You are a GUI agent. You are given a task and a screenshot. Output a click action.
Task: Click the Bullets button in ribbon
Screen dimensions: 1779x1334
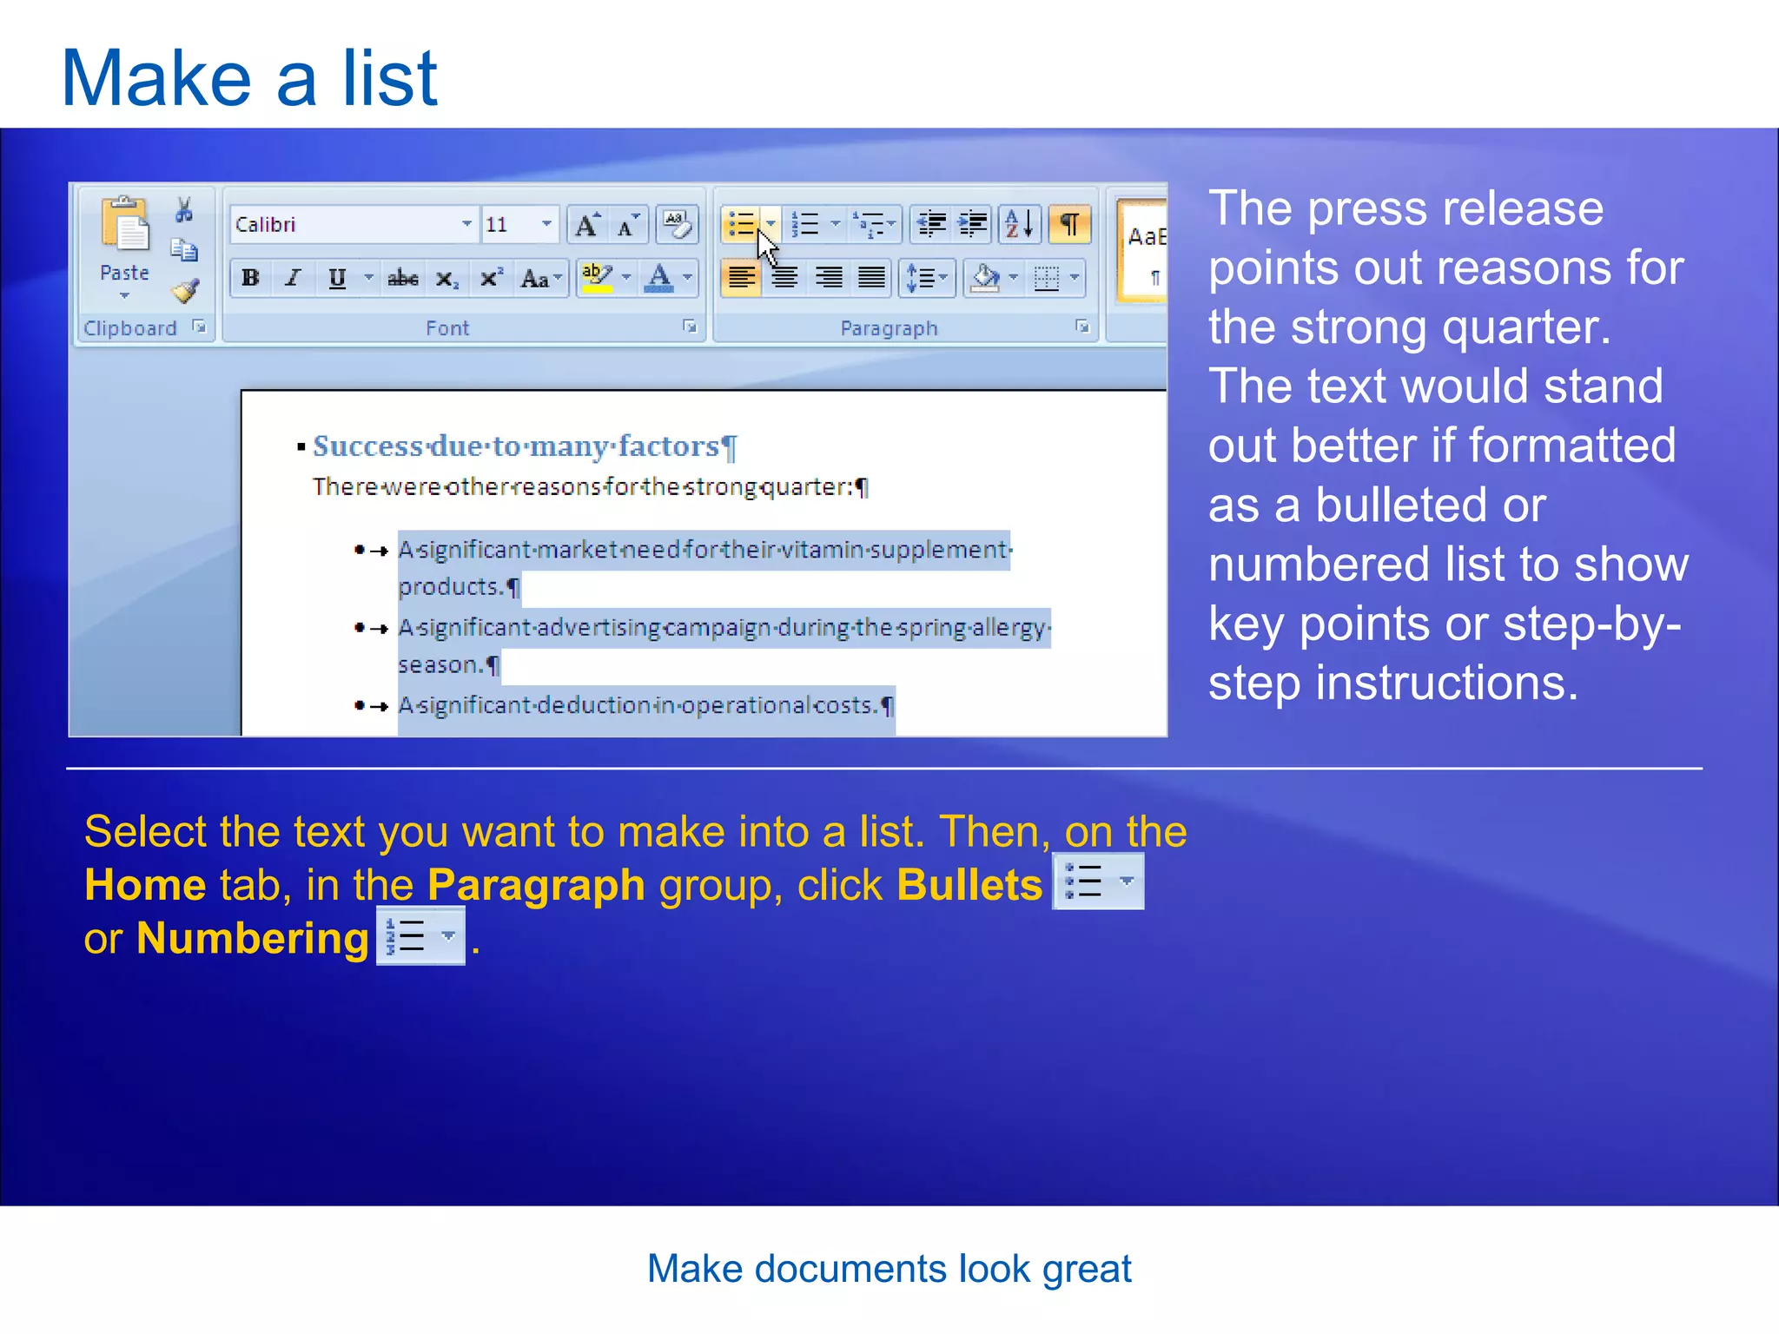[x=741, y=225]
